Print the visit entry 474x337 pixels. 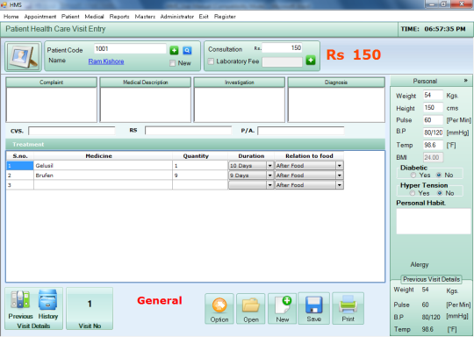pos(348,309)
